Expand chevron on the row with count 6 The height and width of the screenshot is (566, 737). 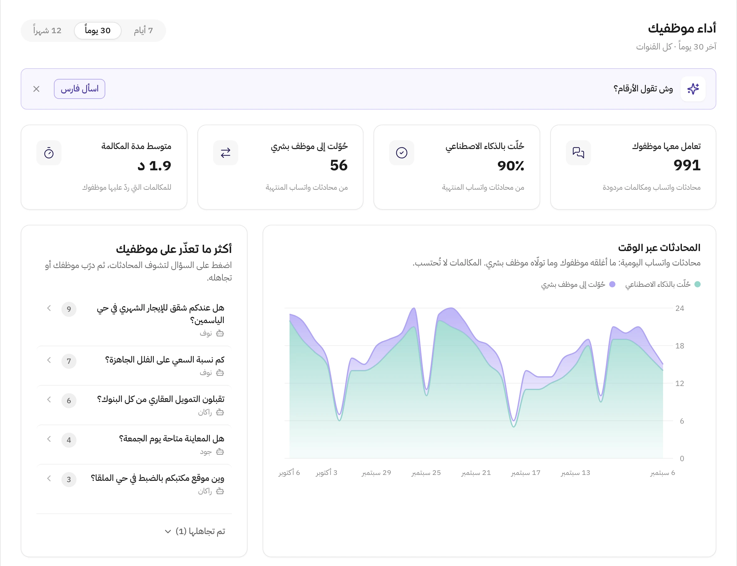click(x=49, y=399)
